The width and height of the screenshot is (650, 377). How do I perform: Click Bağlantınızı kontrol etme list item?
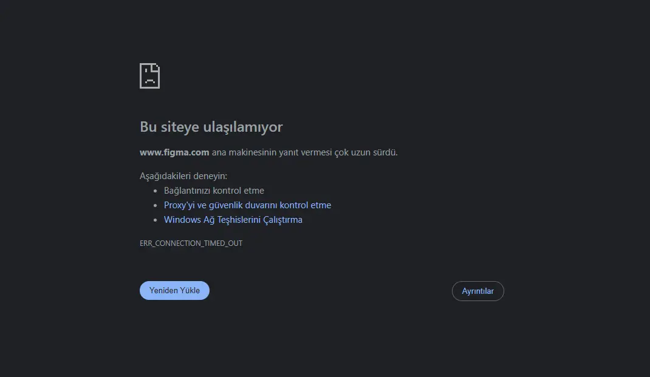pyautogui.click(x=214, y=191)
